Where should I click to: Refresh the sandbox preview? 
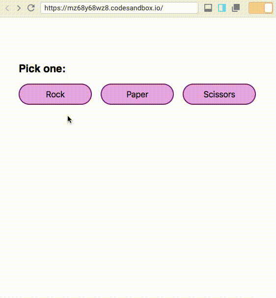[31, 8]
